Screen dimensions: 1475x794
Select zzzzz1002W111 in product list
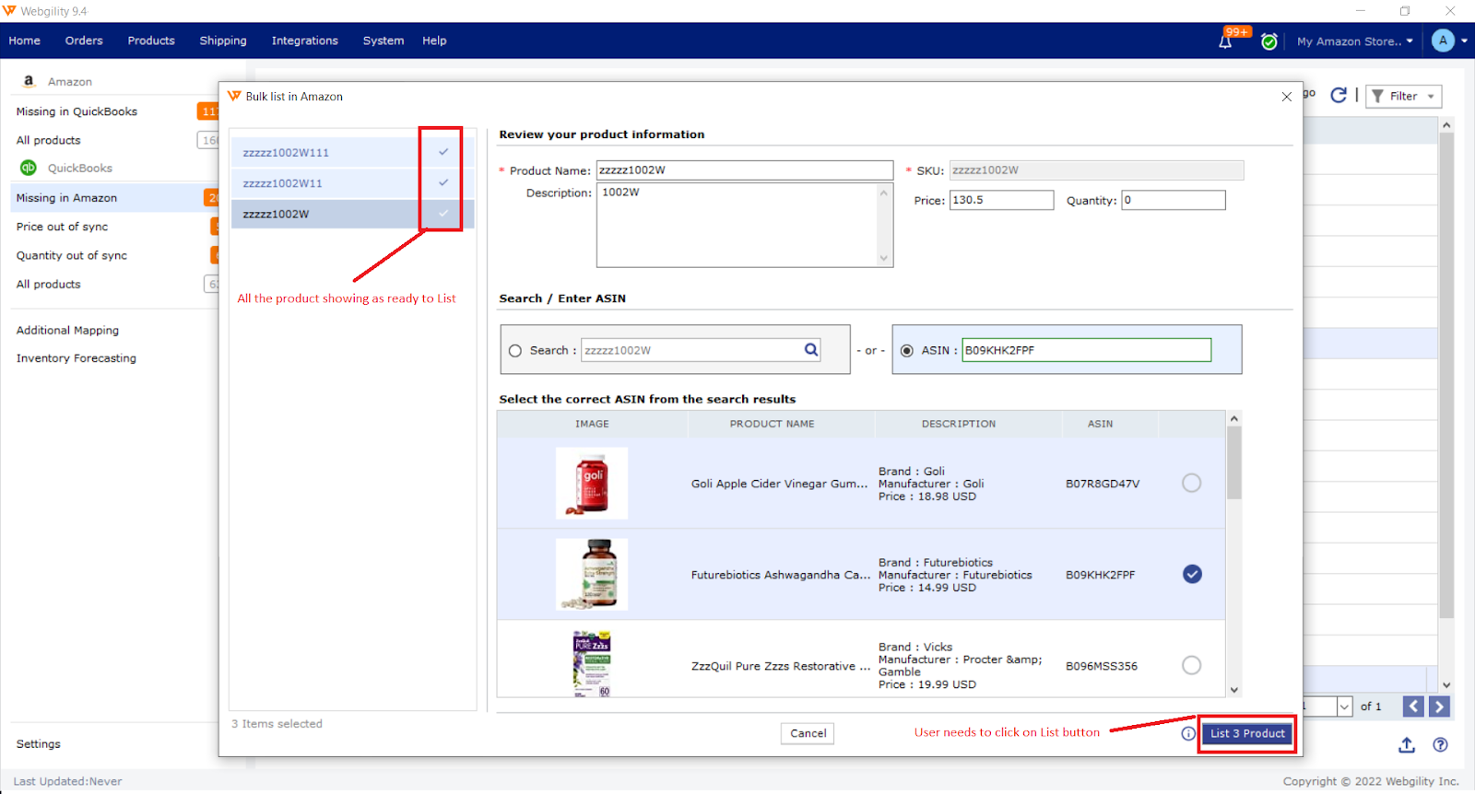tap(353, 152)
